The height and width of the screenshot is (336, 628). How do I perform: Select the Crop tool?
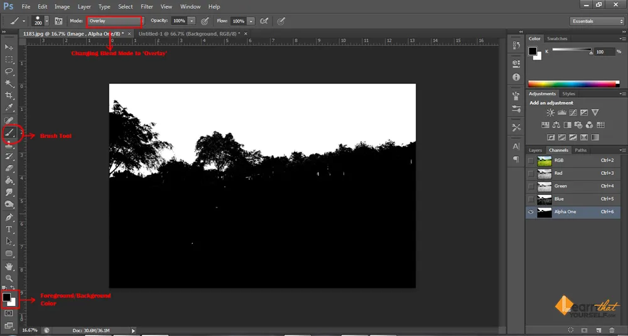[9, 95]
